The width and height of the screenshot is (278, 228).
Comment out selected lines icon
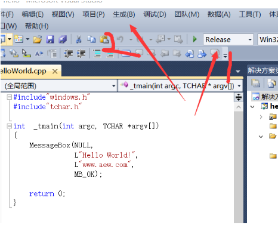pyautogui.click(x=97, y=54)
